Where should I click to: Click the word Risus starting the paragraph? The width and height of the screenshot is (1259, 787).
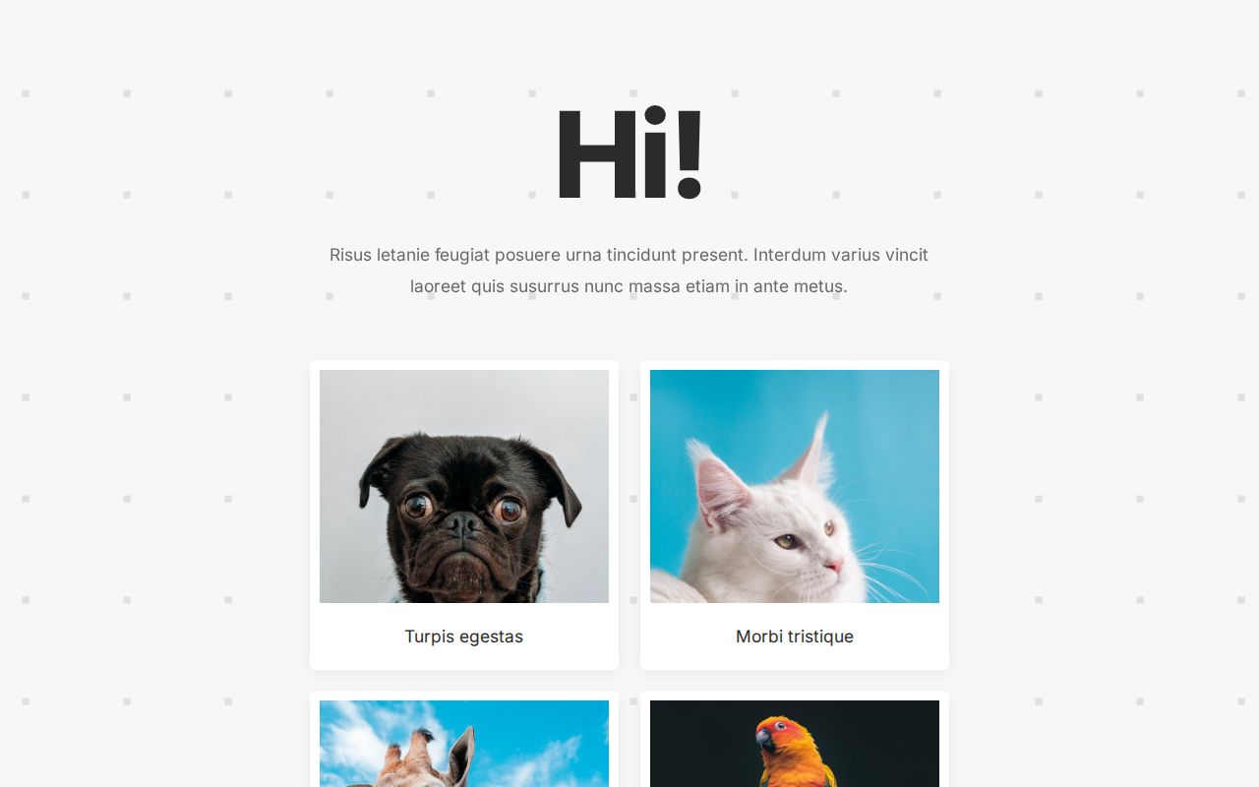pos(350,255)
